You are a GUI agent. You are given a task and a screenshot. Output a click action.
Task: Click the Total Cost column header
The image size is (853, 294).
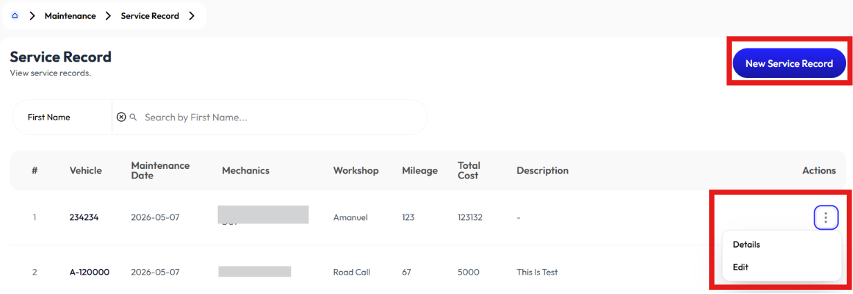(x=469, y=171)
